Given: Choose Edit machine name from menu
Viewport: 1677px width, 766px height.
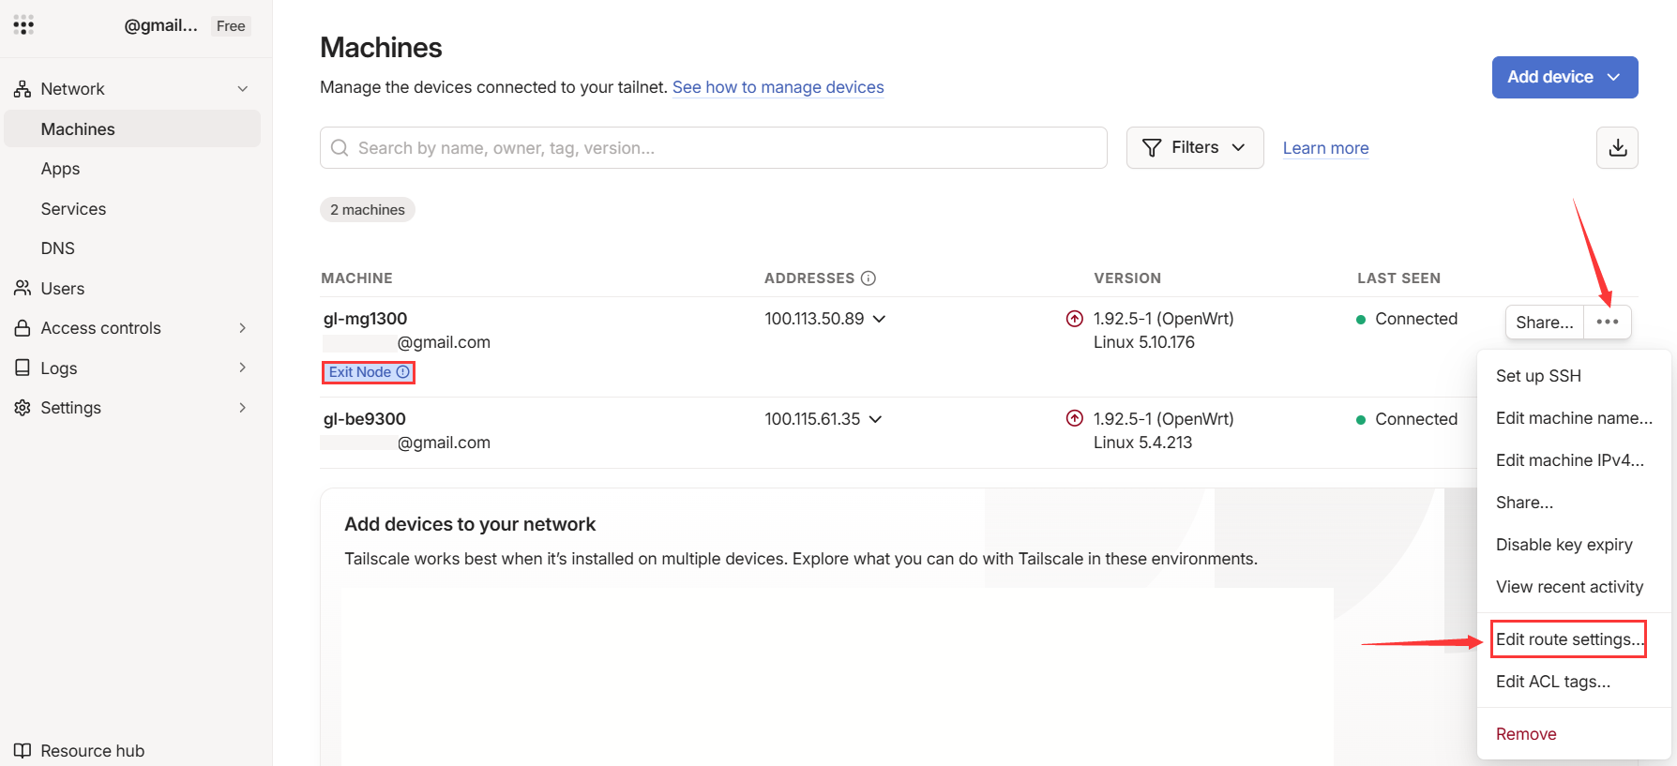Looking at the screenshot, I should click(1574, 418).
